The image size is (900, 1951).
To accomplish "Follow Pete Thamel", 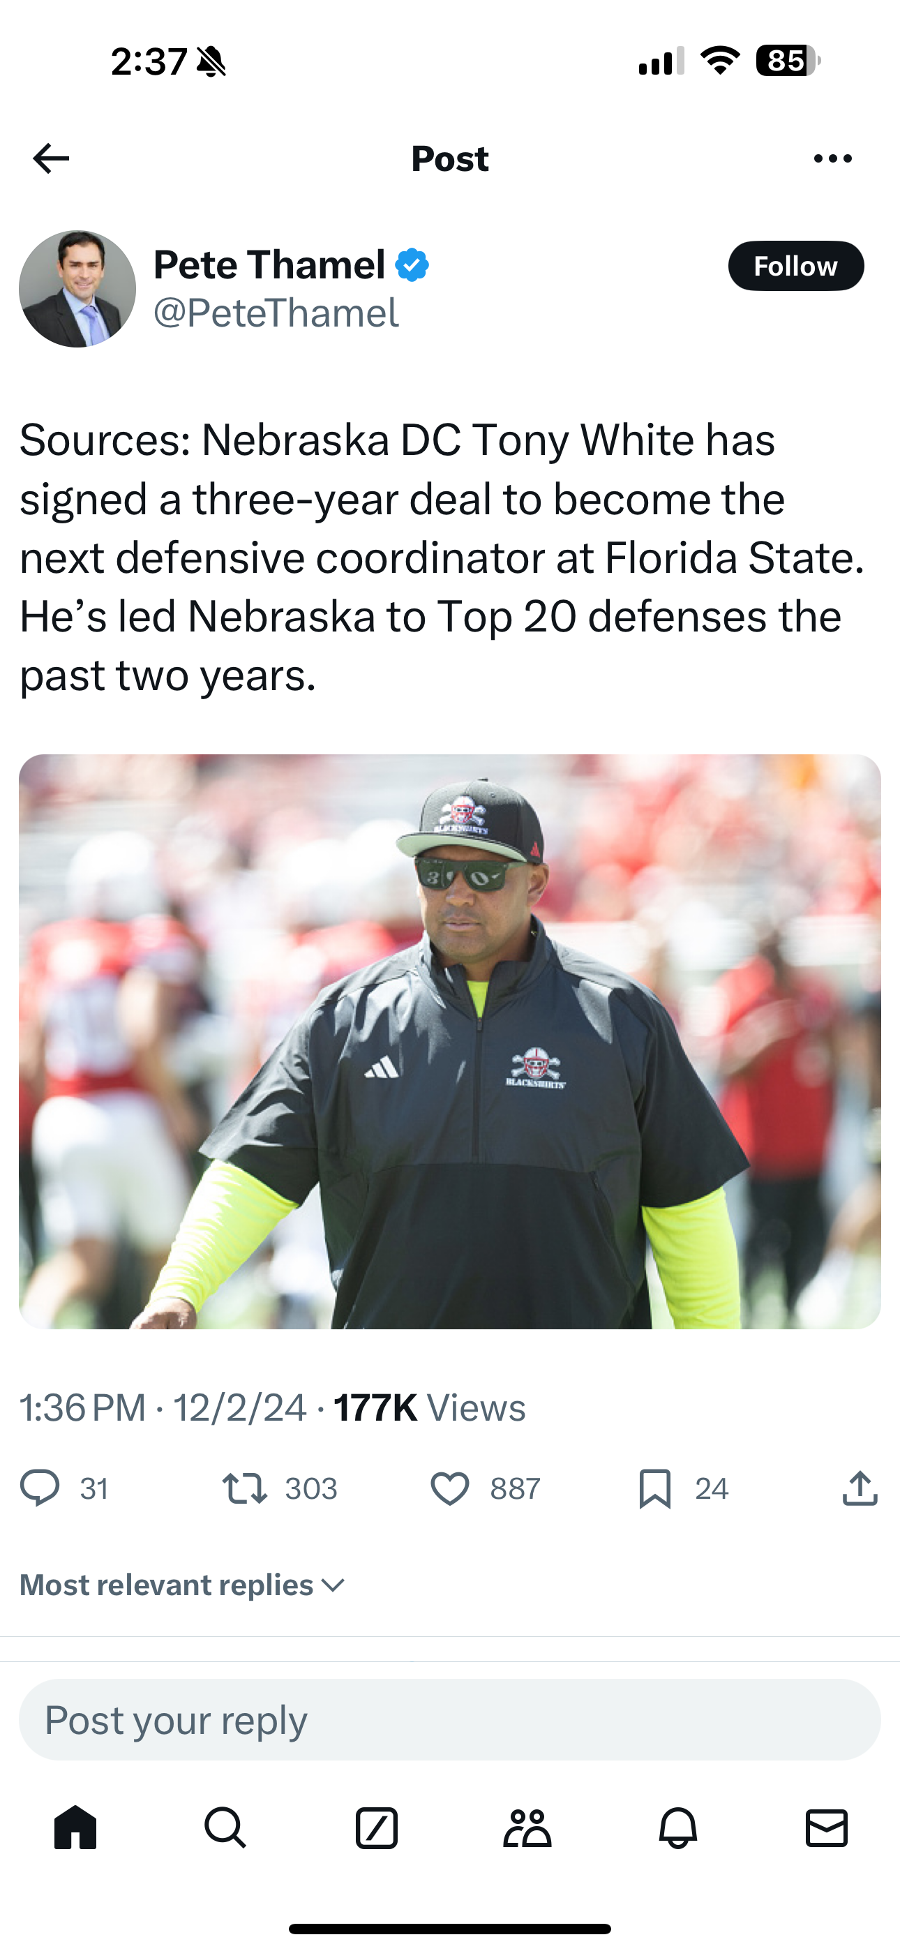I will (x=795, y=266).
